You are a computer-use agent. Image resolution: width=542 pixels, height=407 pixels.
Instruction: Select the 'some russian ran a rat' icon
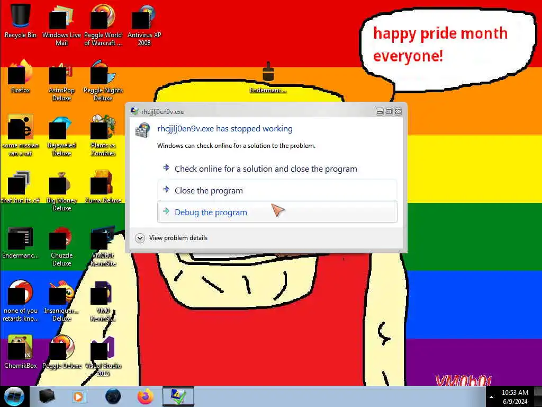point(21,136)
